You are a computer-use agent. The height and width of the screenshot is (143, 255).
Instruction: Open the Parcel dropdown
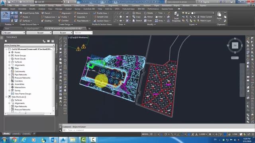(47, 13)
